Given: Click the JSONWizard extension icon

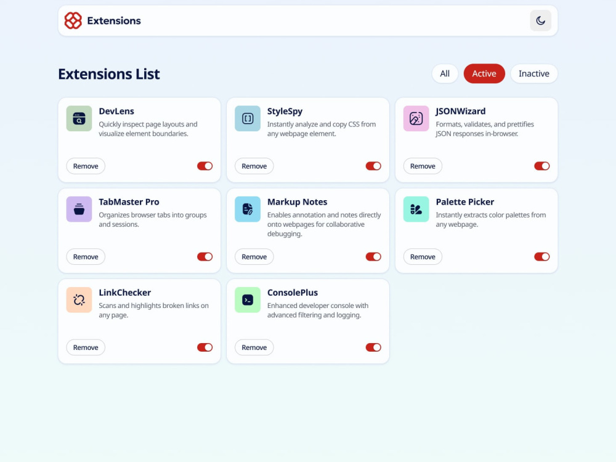Looking at the screenshot, I should point(416,118).
